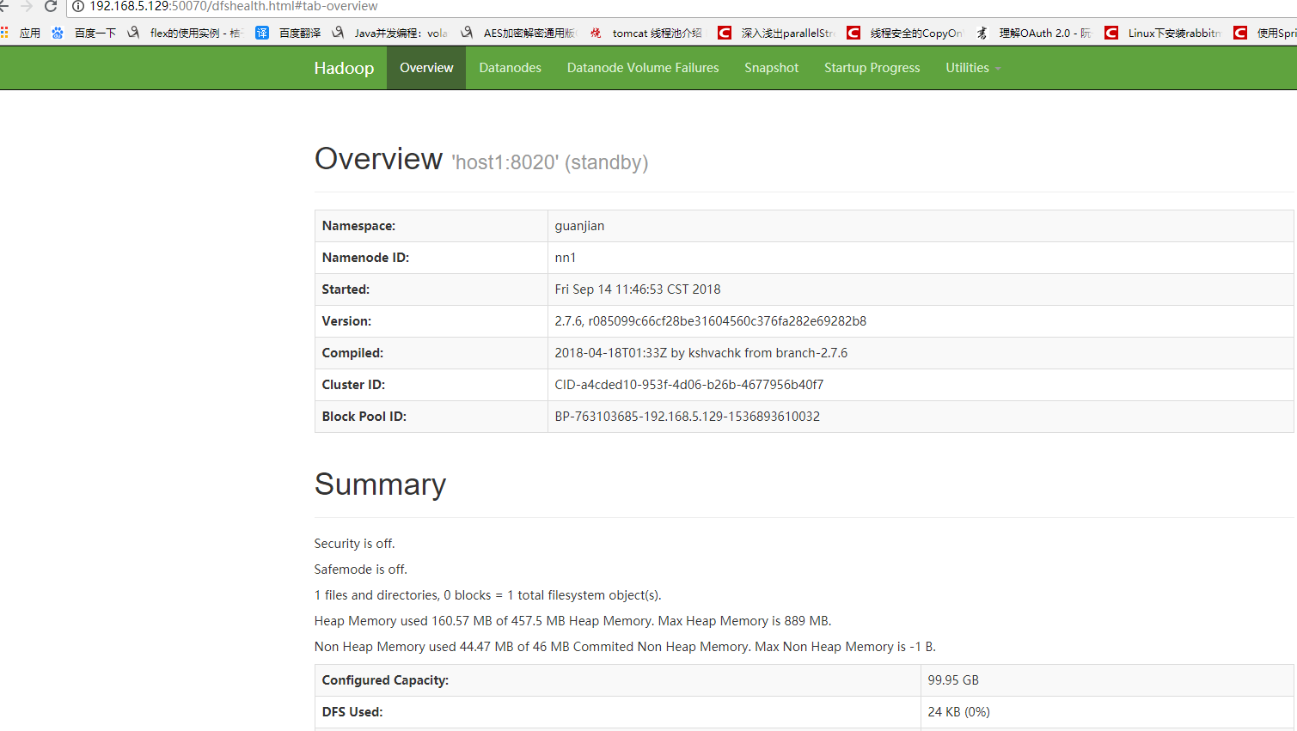Click the Block Pool ID: row label
Viewport: 1297px width, 731px height.
click(364, 417)
